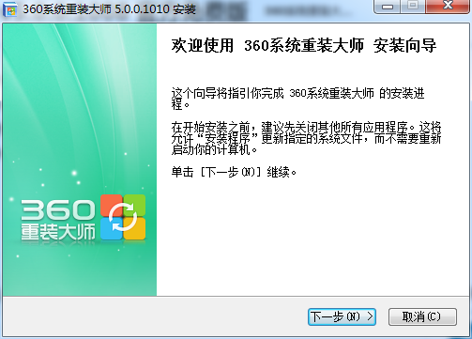Click the 取消(C) button

coord(422,316)
